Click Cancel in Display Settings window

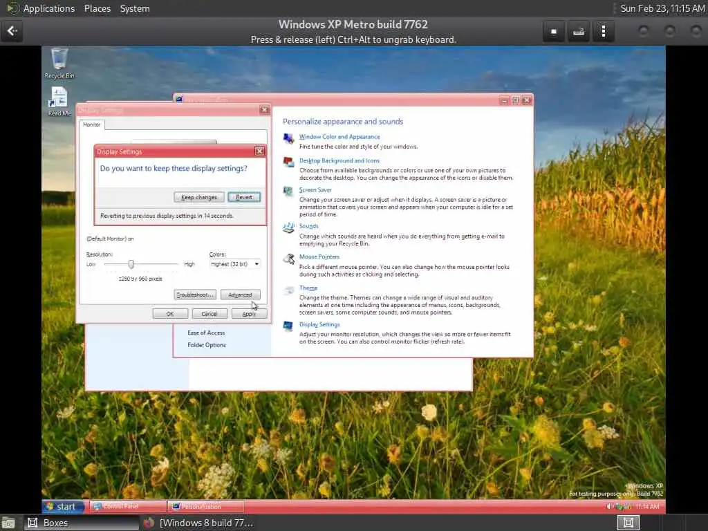point(209,314)
